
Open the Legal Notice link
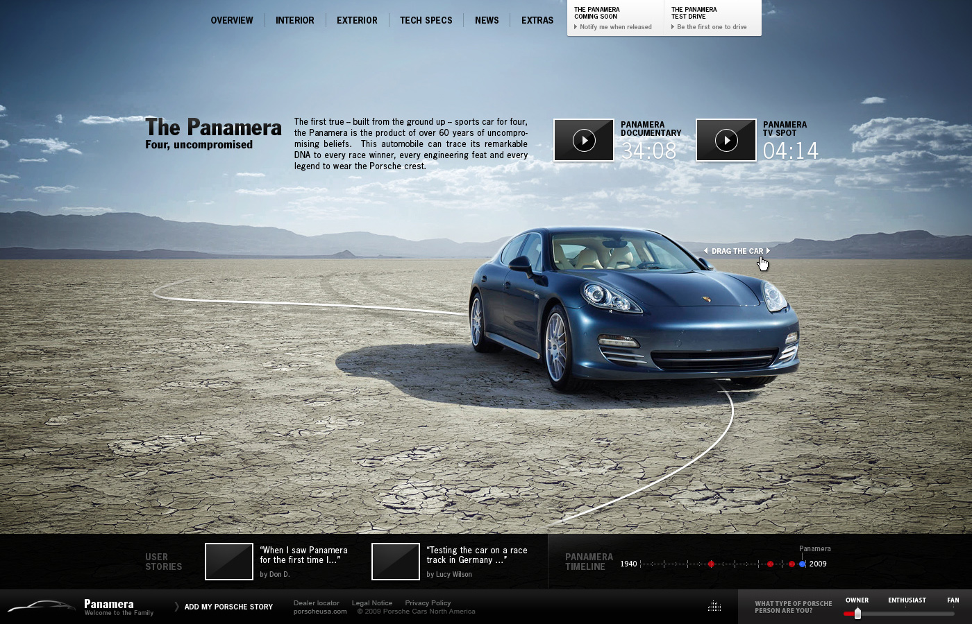pyautogui.click(x=372, y=603)
